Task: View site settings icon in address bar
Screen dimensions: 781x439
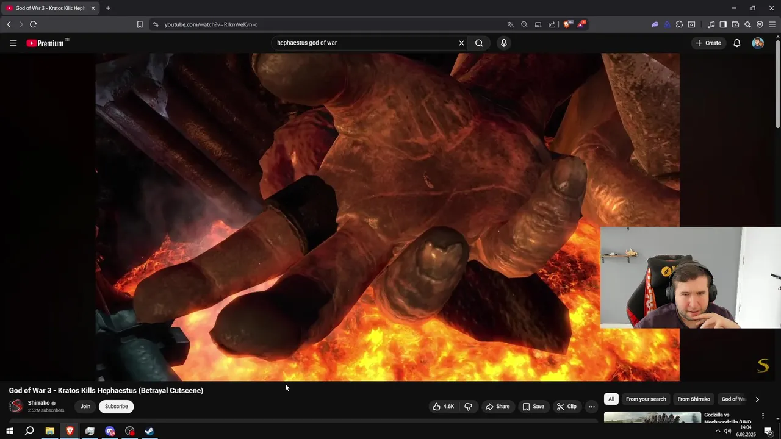Action: pyautogui.click(x=156, y=24)
